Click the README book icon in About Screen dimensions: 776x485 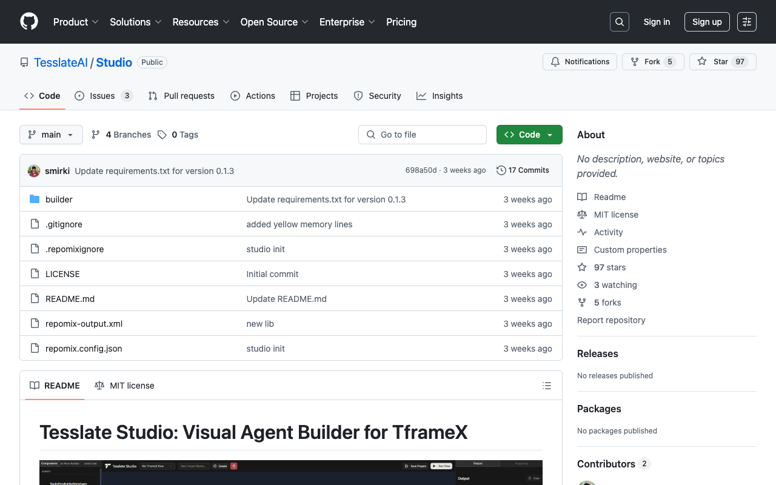pos(582,196)
